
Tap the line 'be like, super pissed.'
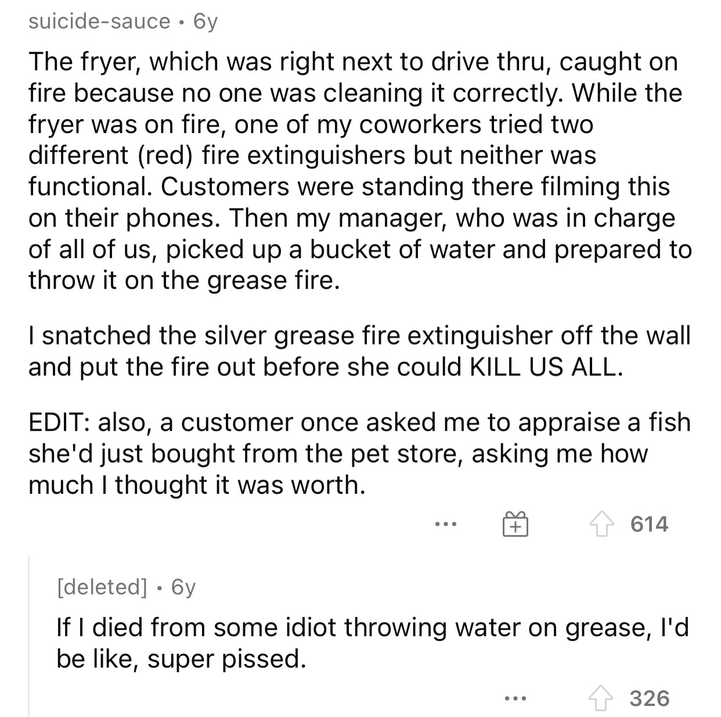pos(181,659)
